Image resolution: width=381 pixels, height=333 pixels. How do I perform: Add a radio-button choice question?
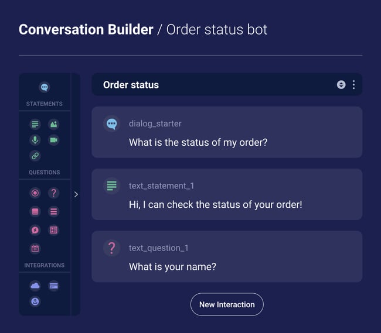click(35, 193)
